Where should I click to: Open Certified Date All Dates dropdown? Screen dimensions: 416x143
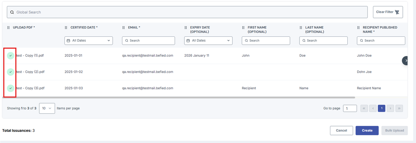pyautogui.click(x=89, y=41)
